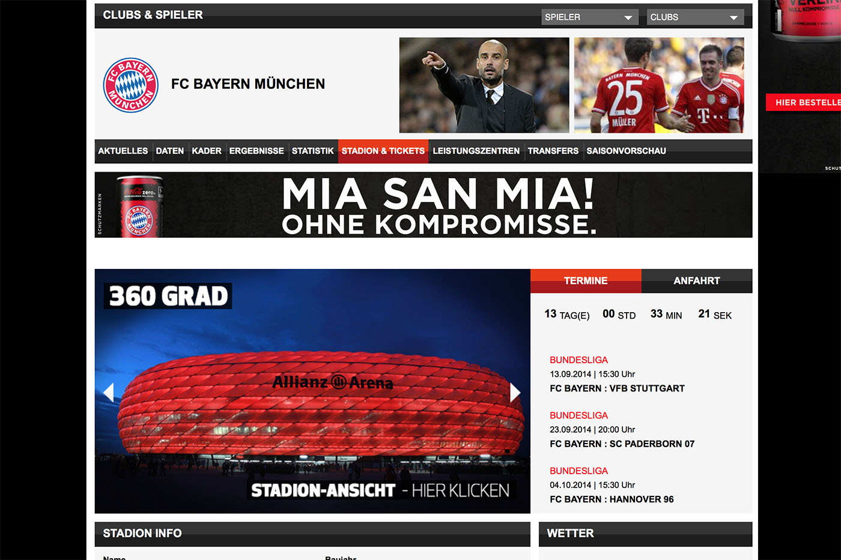Open the SAISONVORSCHAU page
Screen dimensions: 841x560
click(x=627, y=151)
